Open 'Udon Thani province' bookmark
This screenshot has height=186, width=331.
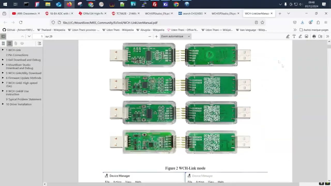[x=84, y=30]
